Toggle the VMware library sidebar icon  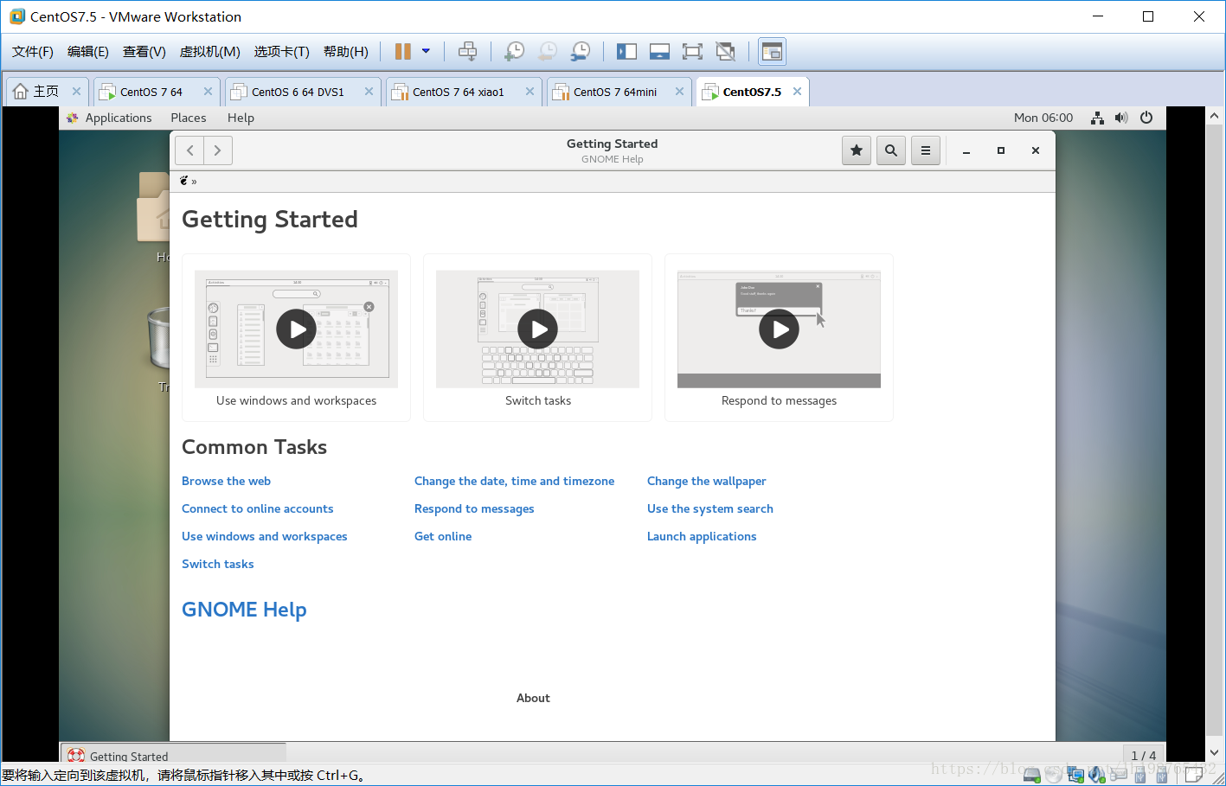[626, 51]
